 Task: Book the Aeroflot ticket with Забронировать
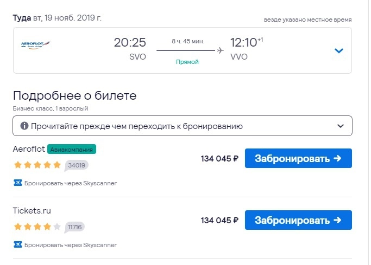coord(298,159)
